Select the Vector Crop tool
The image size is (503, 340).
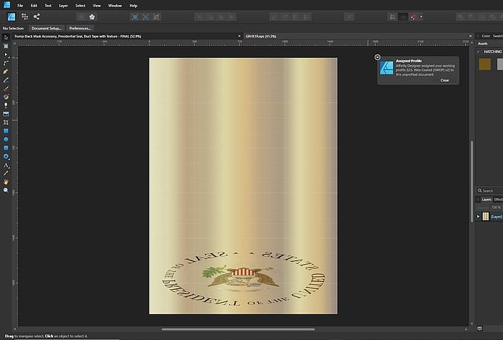tap(6, 122)
